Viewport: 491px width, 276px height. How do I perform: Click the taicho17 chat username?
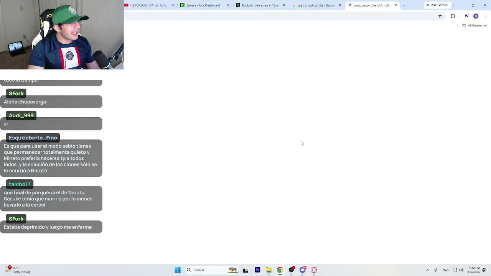click(x=20, y=184)
